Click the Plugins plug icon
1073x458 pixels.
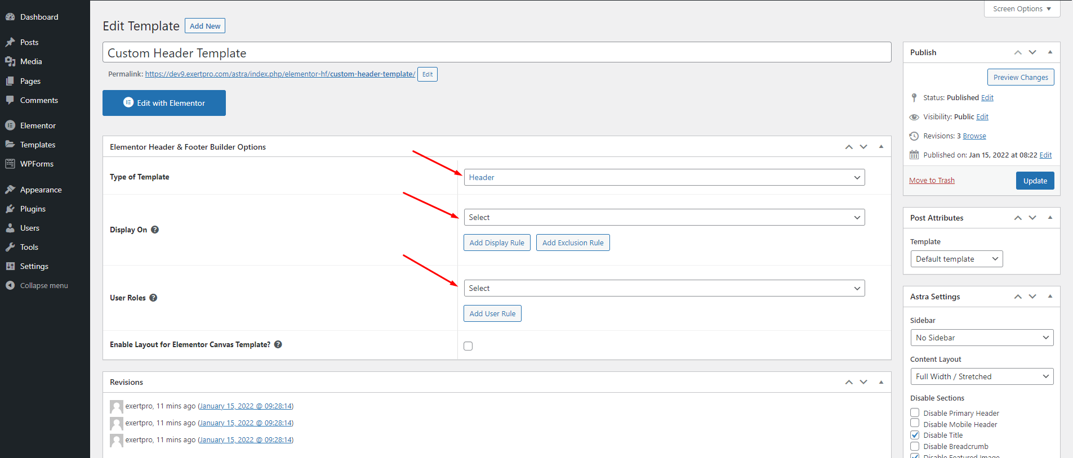coord(10,209)
